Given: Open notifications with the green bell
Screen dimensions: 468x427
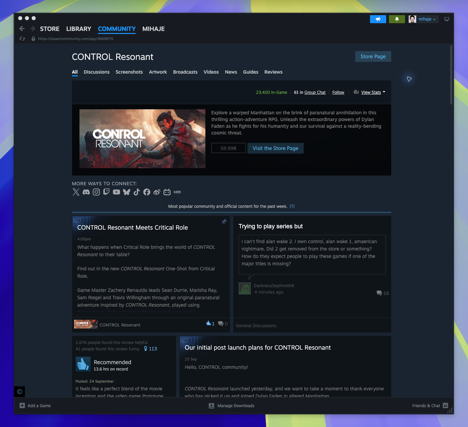Looking at the screenshot, I should [397, 19].
